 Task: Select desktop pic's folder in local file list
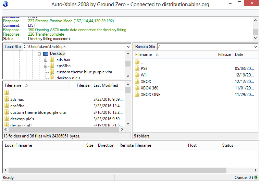pyautogui.click(x=22, y=119)
